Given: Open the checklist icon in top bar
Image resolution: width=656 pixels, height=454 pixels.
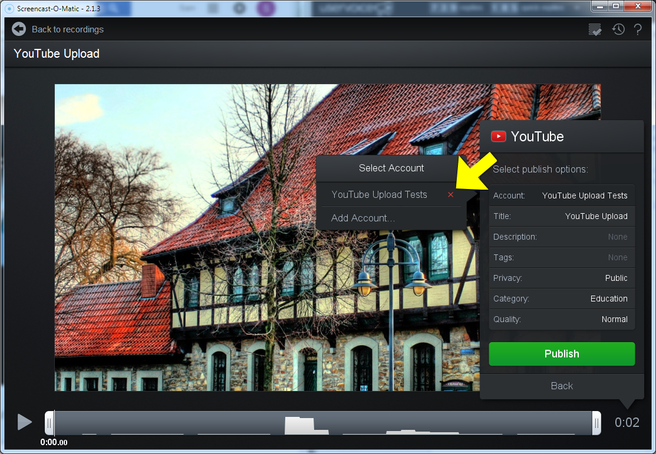Looking at the screenshot, I should (x=595, y=29).
